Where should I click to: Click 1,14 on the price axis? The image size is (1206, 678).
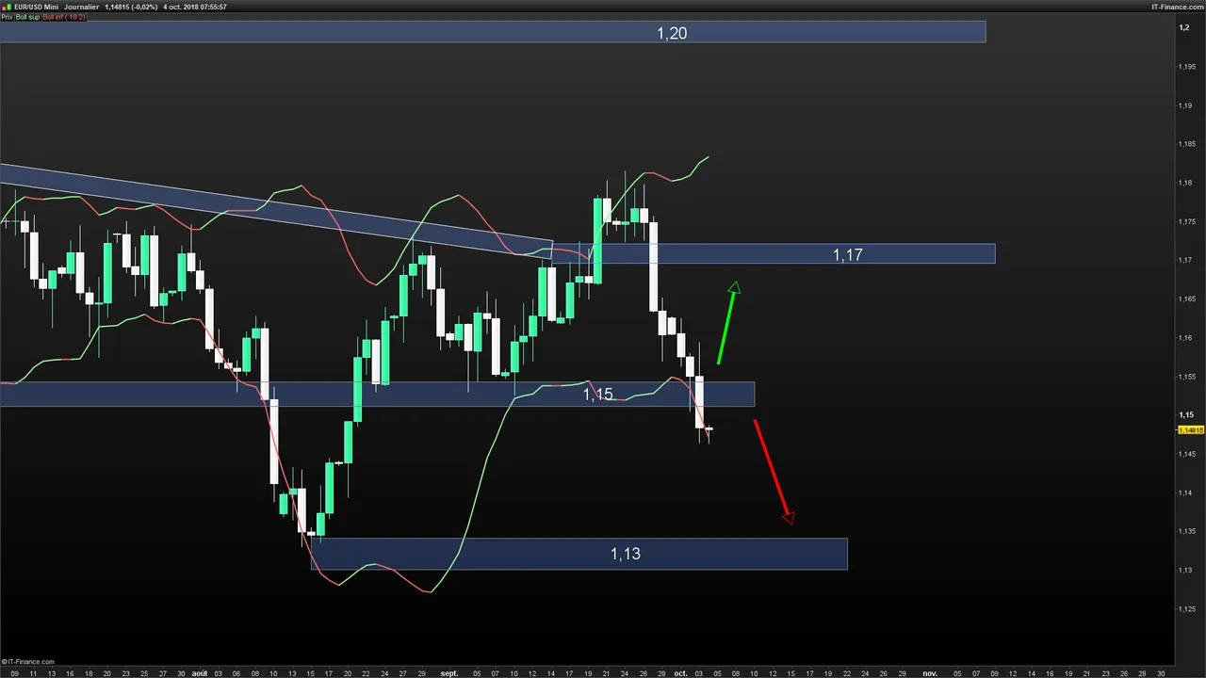pos(1184,492)
